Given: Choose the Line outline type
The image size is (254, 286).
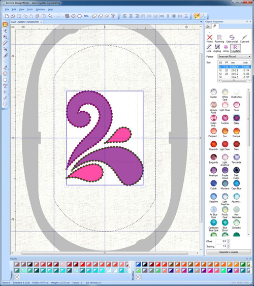Looking at the screenshot, I should point(209,48).
